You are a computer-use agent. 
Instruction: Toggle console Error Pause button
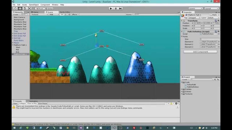[x=43, y=104]
